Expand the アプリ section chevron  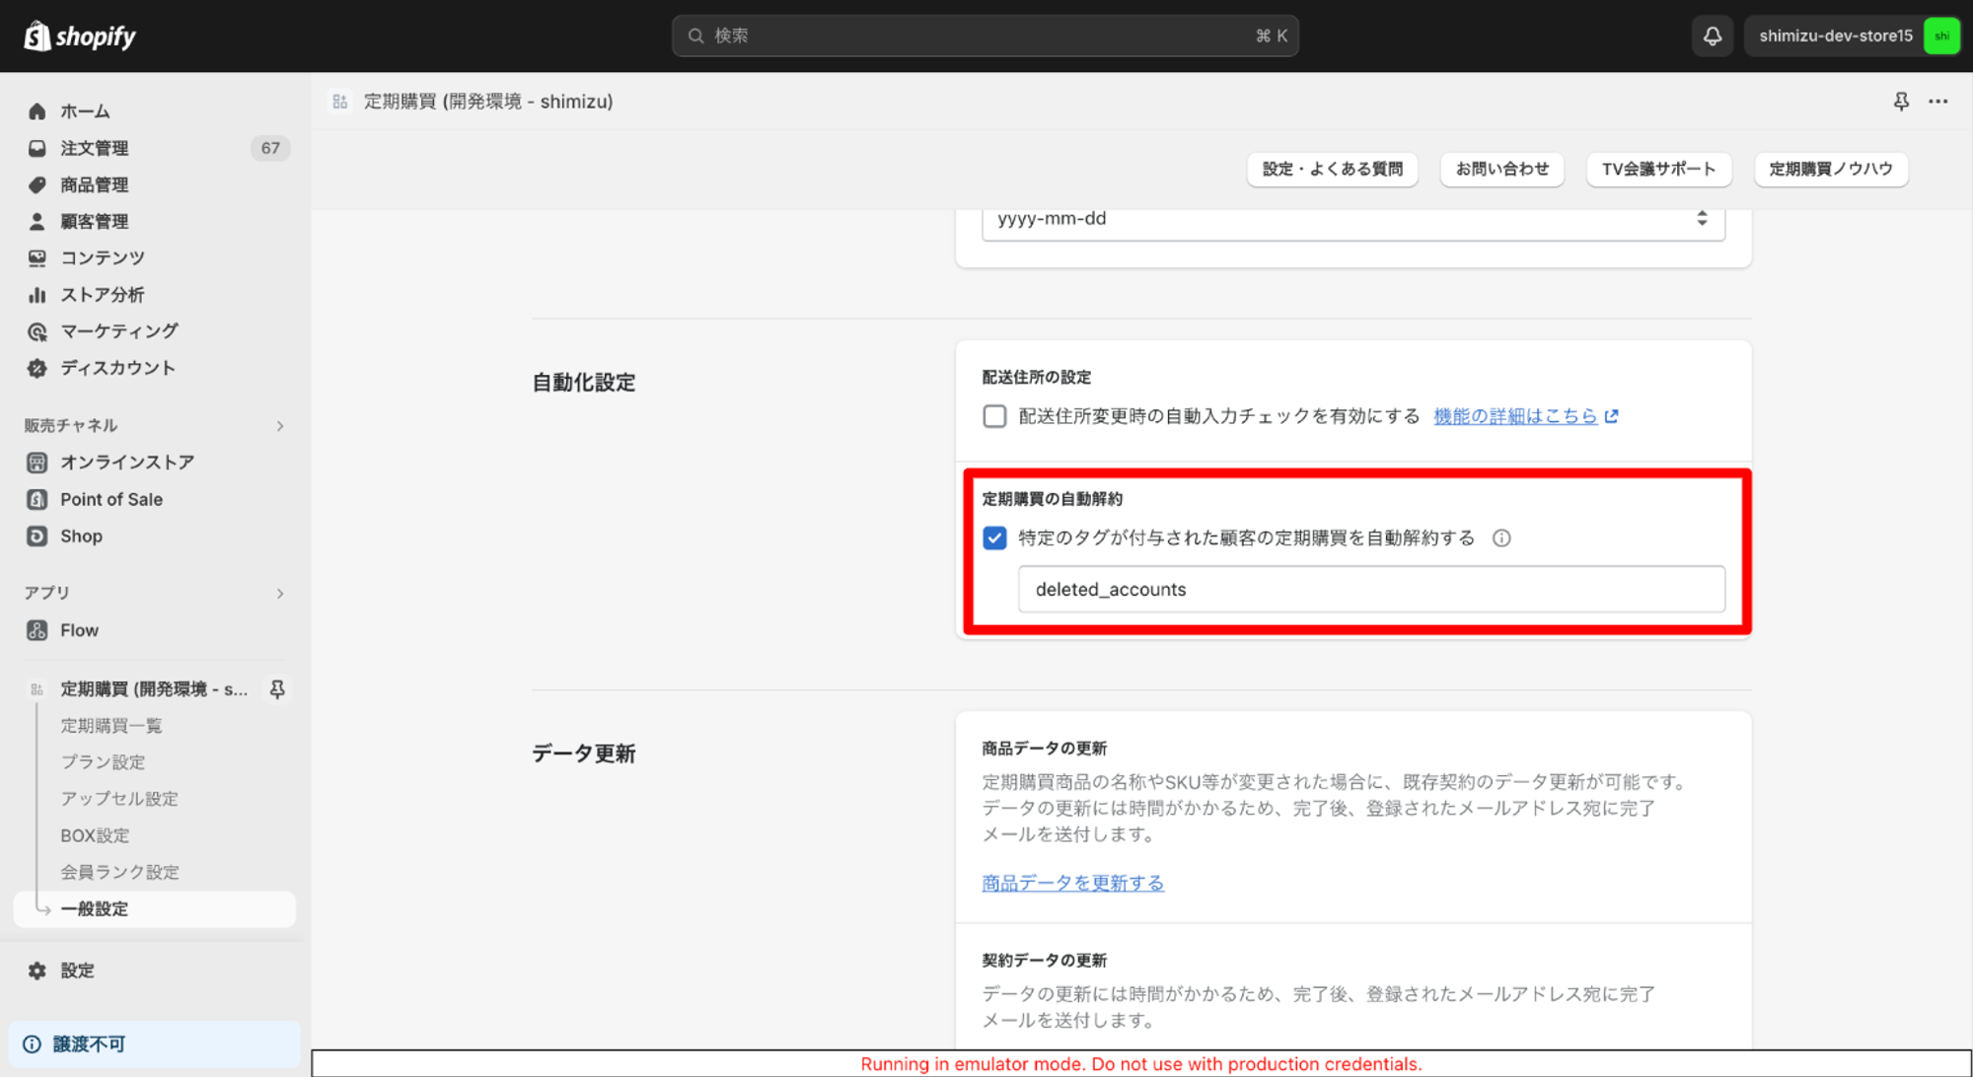(x=280, y=594)
